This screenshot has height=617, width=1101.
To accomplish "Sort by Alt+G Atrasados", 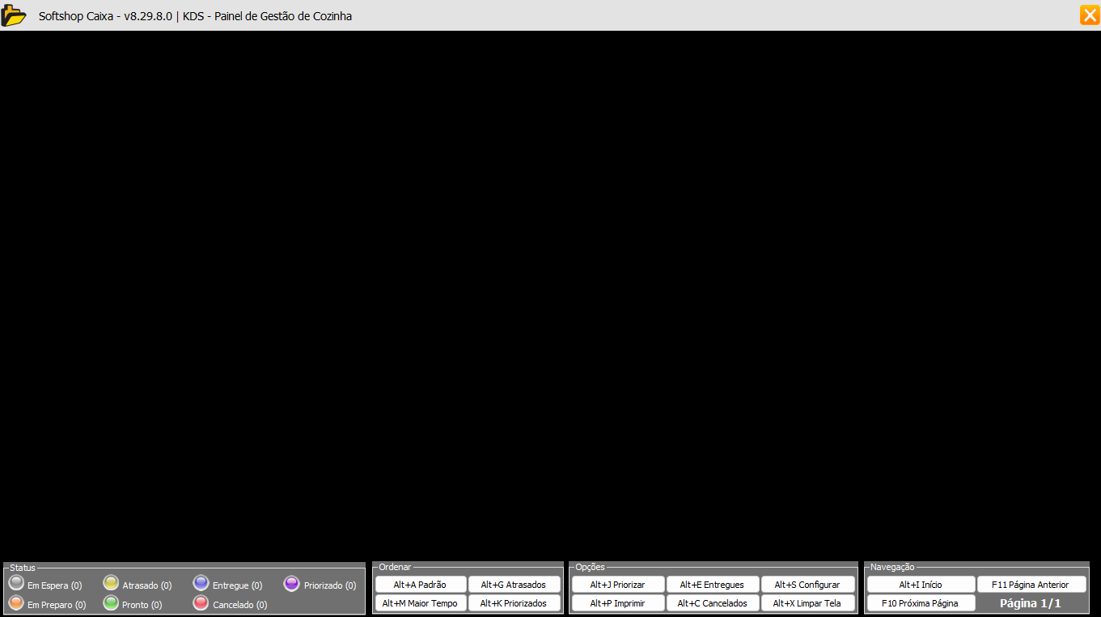I will click(x=514, y=585).
